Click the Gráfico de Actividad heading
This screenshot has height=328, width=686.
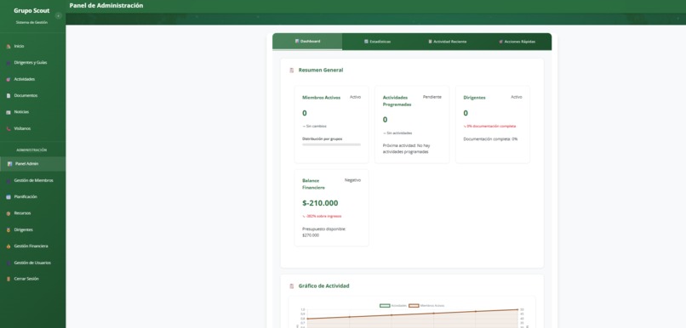[323, 286]
